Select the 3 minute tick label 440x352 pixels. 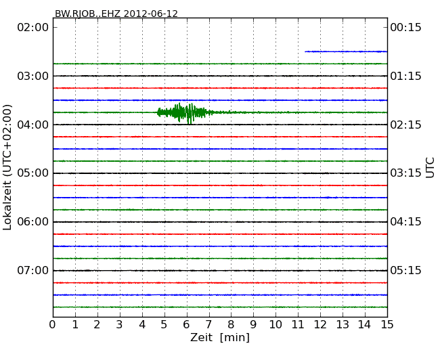[120, 325]
